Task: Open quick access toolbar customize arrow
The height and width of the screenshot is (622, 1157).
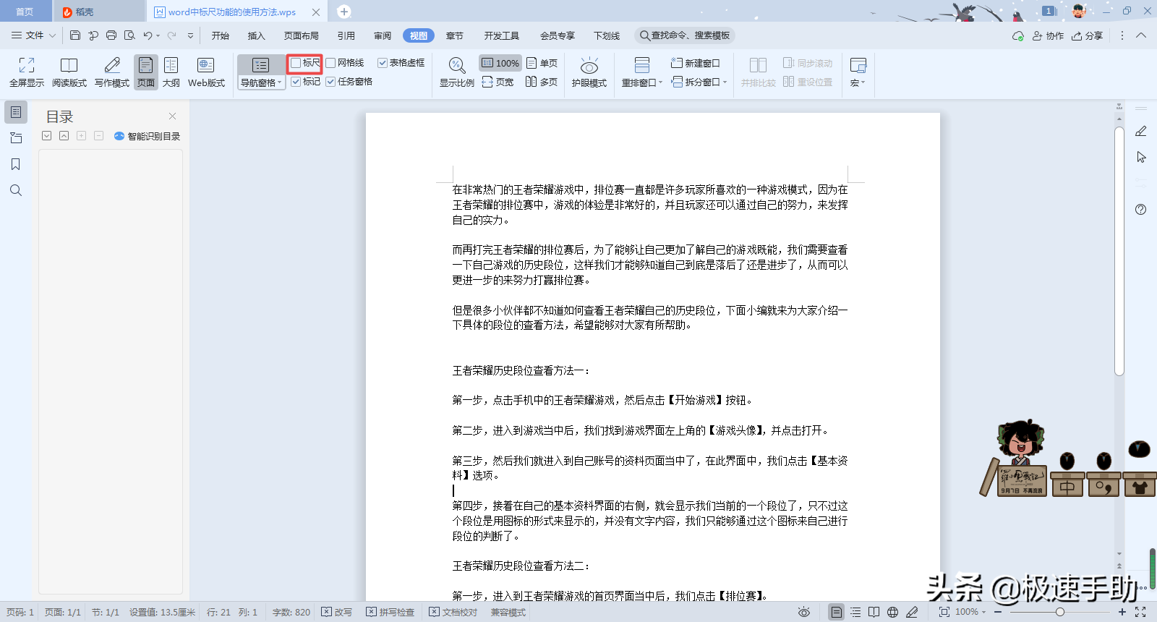Action: click(x=190, y=35)
